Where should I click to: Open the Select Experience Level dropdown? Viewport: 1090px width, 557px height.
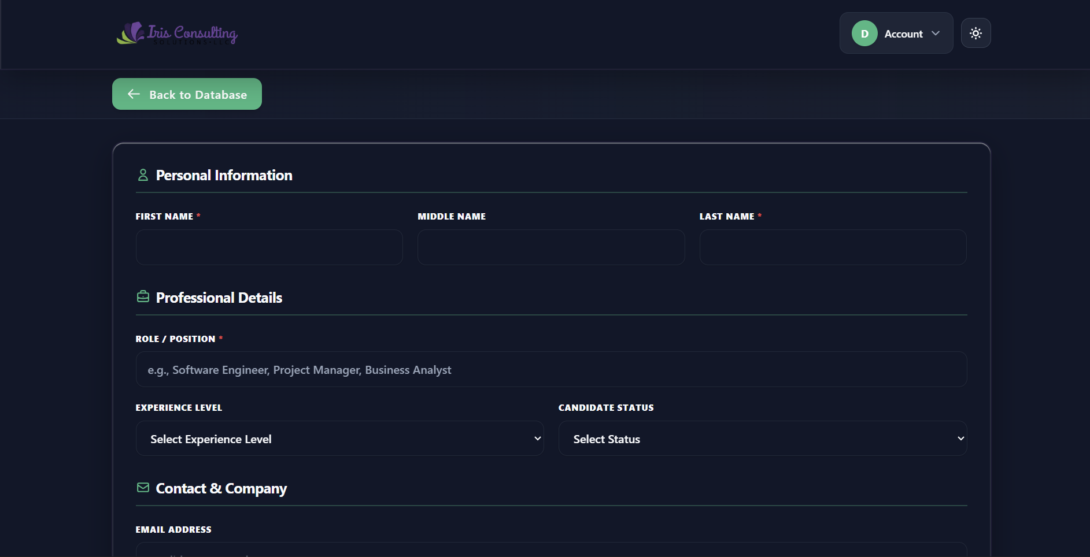(339, 439)
